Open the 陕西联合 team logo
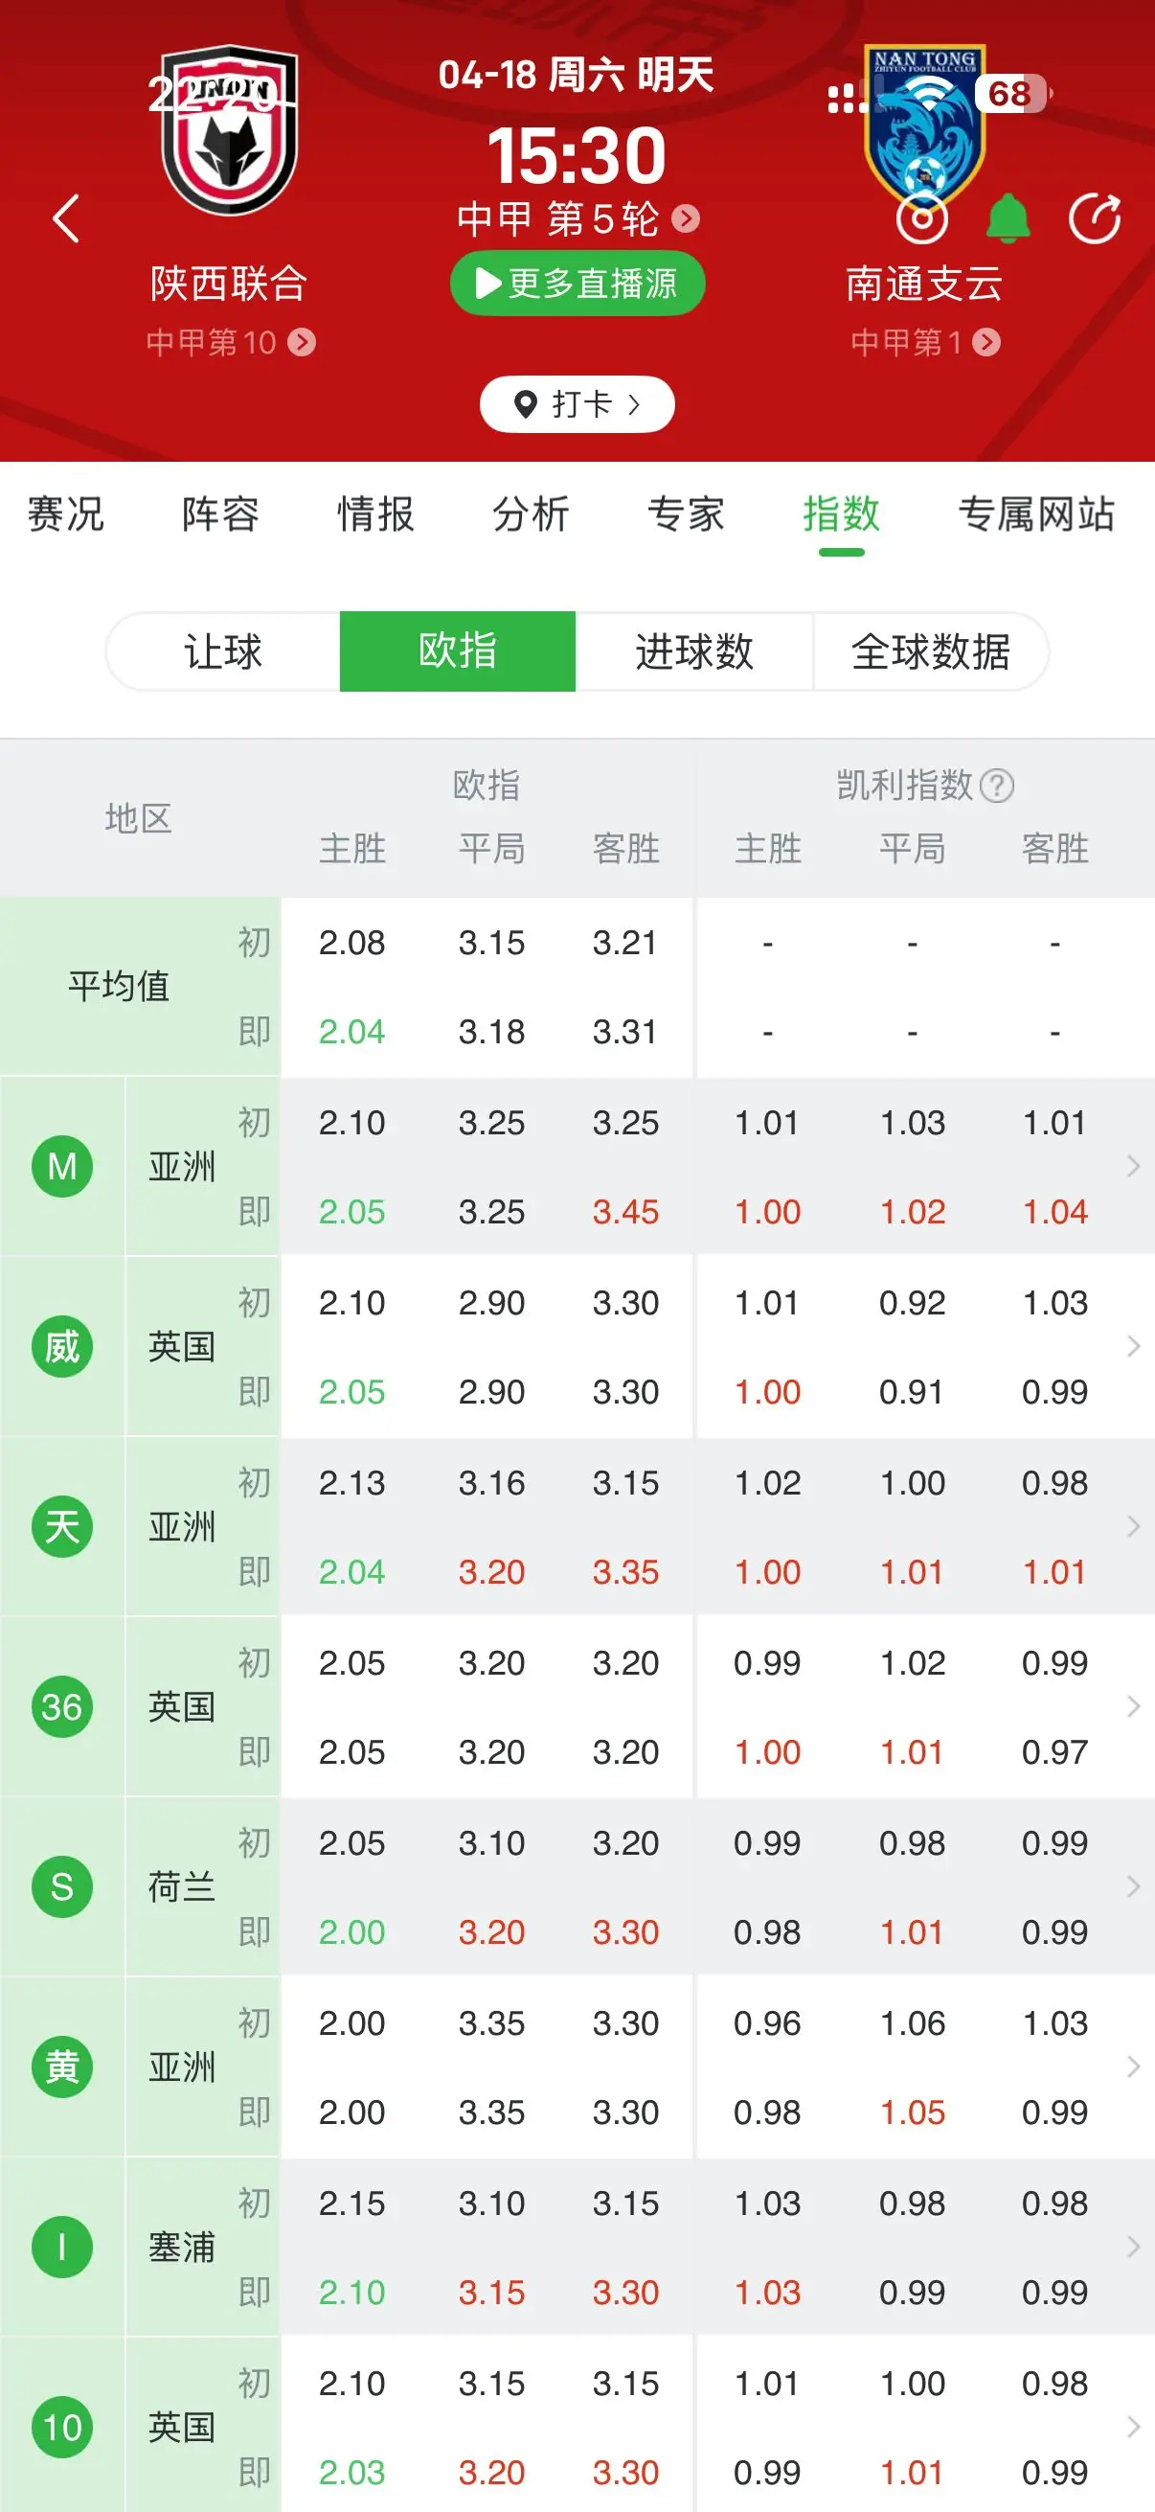 coord(230,129)
